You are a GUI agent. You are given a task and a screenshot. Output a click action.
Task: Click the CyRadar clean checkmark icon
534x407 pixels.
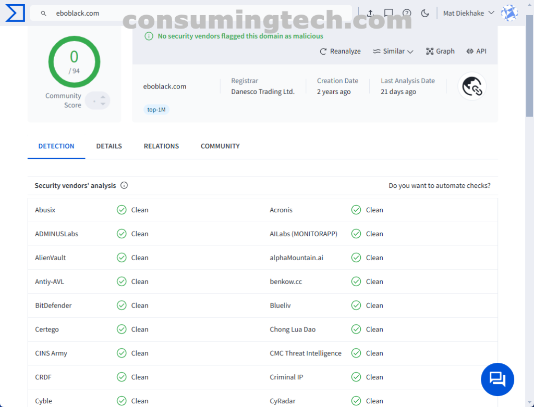tap(356, 401)
